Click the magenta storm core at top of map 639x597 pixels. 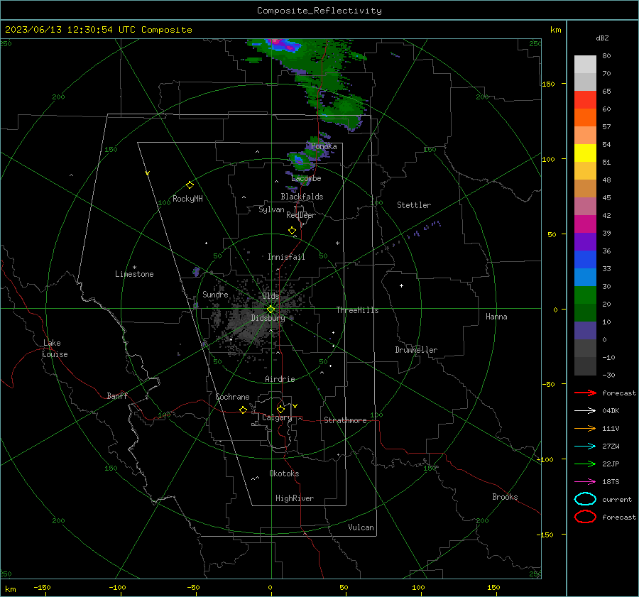coord(276,42)
